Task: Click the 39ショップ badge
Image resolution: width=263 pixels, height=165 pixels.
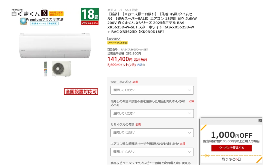Action: pos(114,39)
